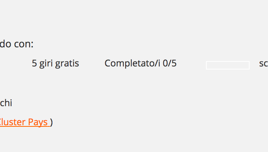The width and height of the screenshot is (268, 152).
Task: Click the empty free spins progress bar
Action: [x=228, y=65]
